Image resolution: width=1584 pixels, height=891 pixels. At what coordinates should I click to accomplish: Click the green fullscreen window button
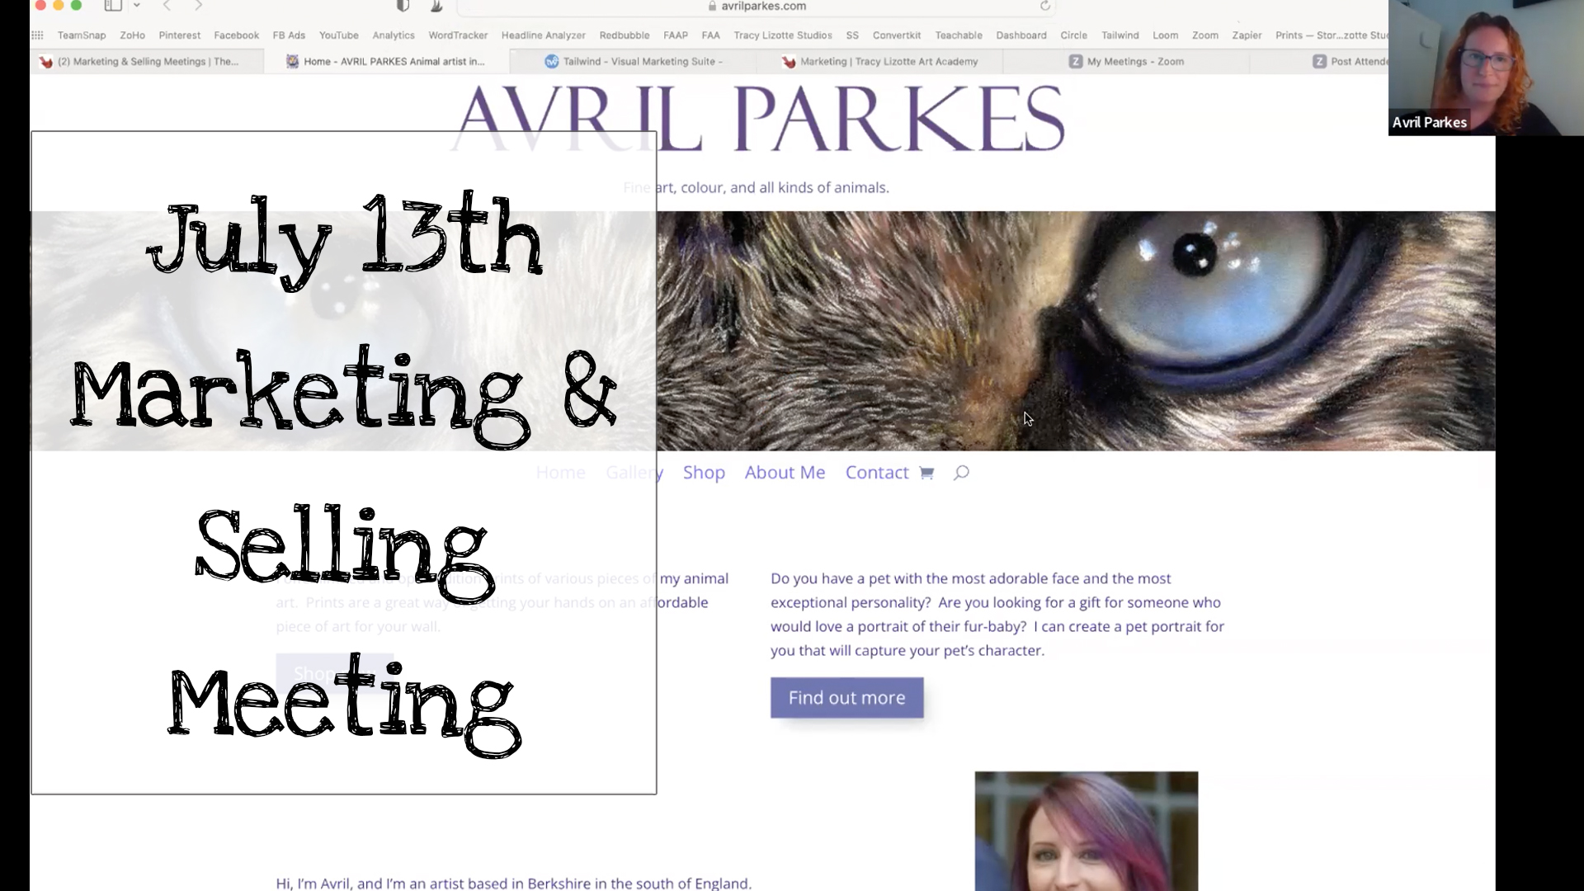pos(76,5)
